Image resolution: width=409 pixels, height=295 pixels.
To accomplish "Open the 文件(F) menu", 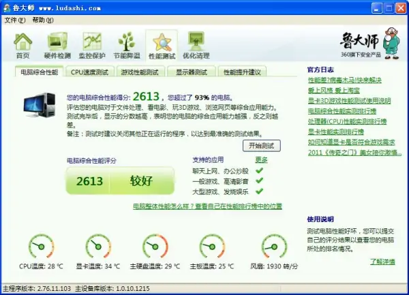I will [x=15, y=20].
